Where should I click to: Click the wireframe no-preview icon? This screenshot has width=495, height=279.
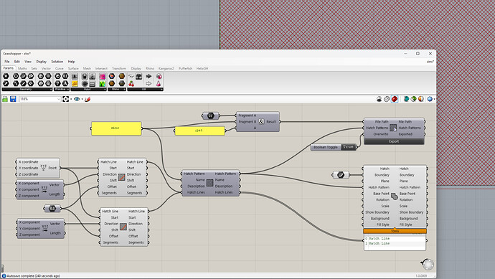tap(387, 99)
